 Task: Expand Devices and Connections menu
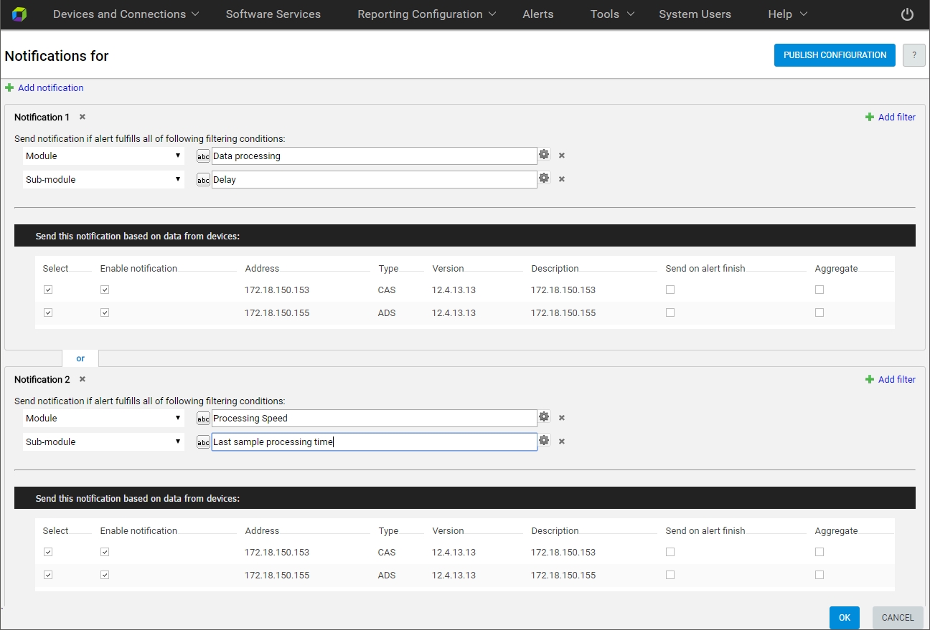(x=126, y=14)
